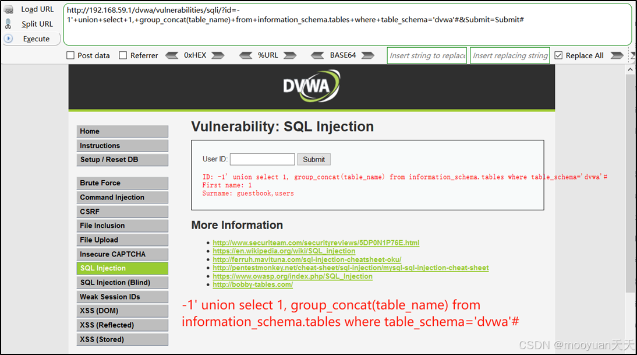Open the Brute Force page
The height and width of the screenshot is (355, 637).
[122, 183]
